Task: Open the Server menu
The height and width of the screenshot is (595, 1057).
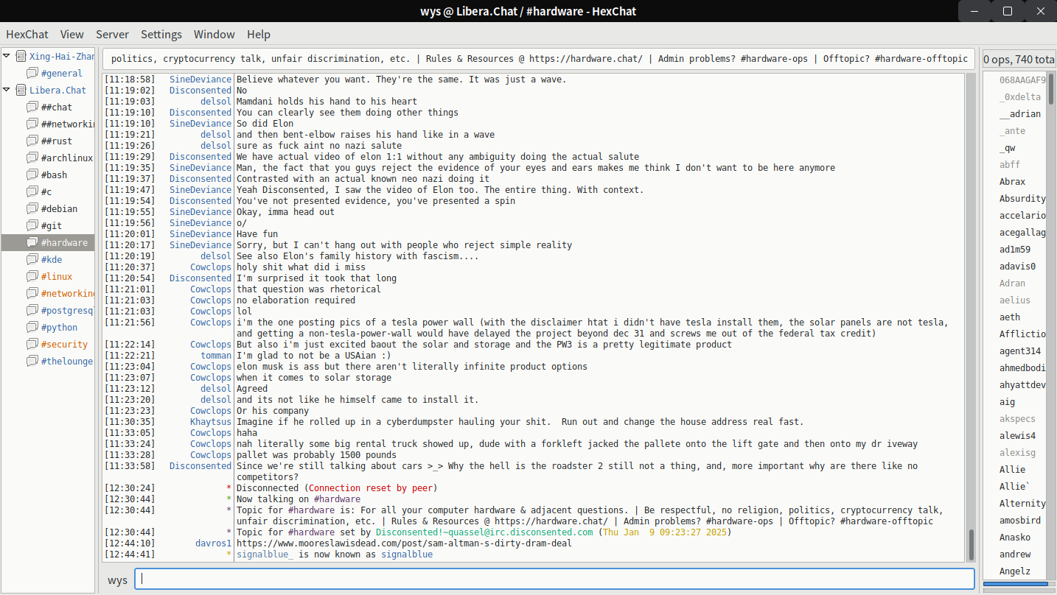Action: 112,34
